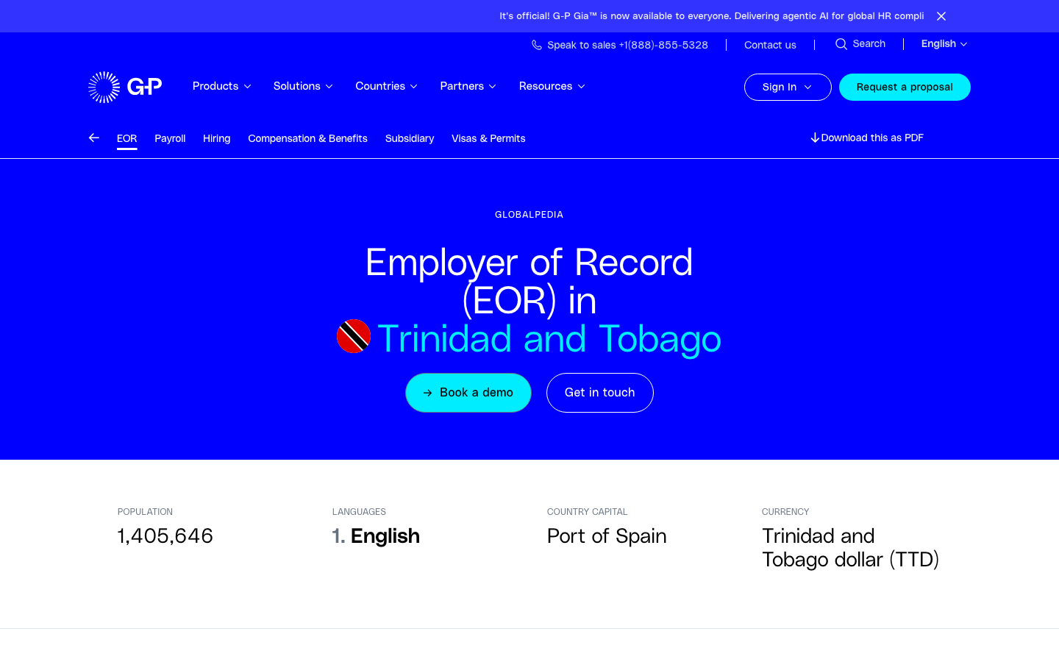Switch to the Payroll tab
Viewport: 1059px width, 662px height.
click(x=170, y=138)
